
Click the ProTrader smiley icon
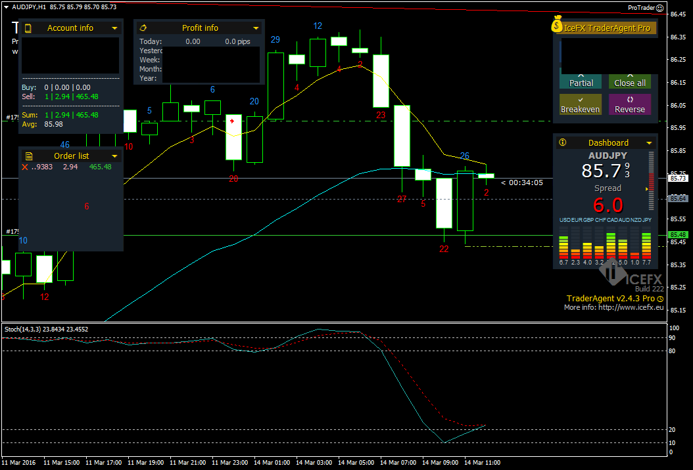coord(660,7)
